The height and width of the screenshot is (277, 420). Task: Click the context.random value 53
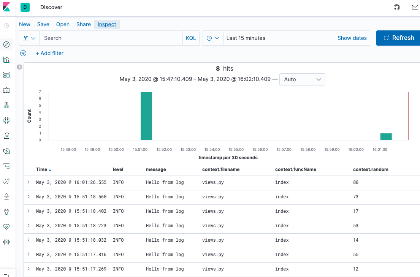356,226
